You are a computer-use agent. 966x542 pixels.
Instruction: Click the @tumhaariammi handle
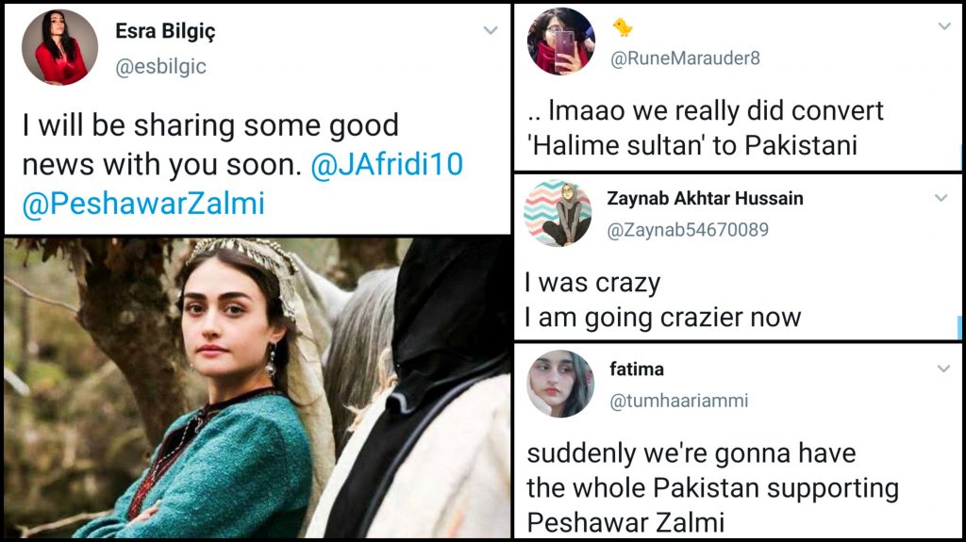pyautogui.click(x=679, y=401)
